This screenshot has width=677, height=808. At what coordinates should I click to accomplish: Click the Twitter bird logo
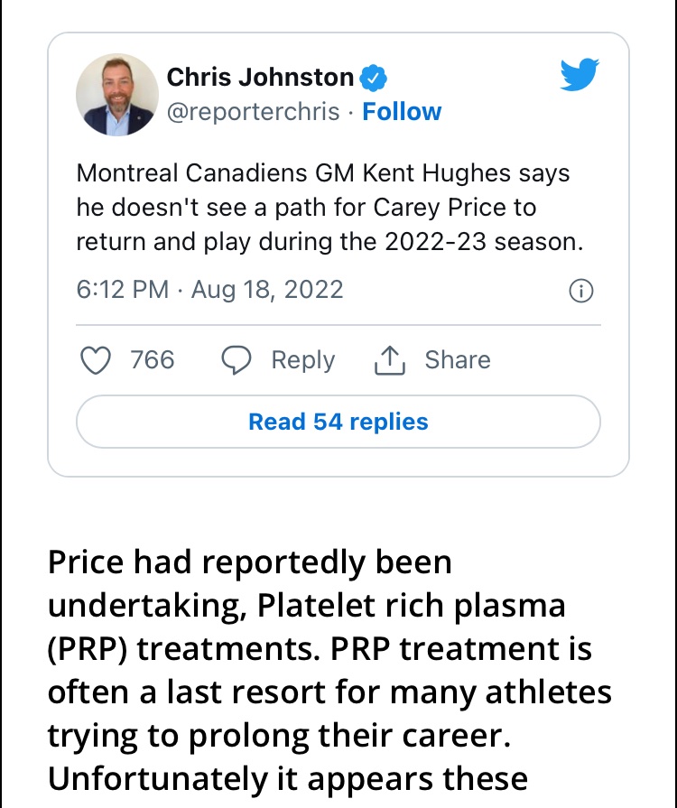click(x=580, y=74)
